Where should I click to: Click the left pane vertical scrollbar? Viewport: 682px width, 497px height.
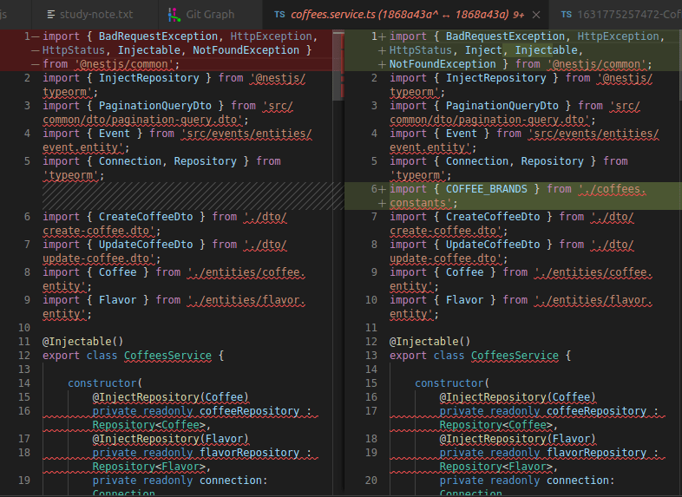point(338,65)
